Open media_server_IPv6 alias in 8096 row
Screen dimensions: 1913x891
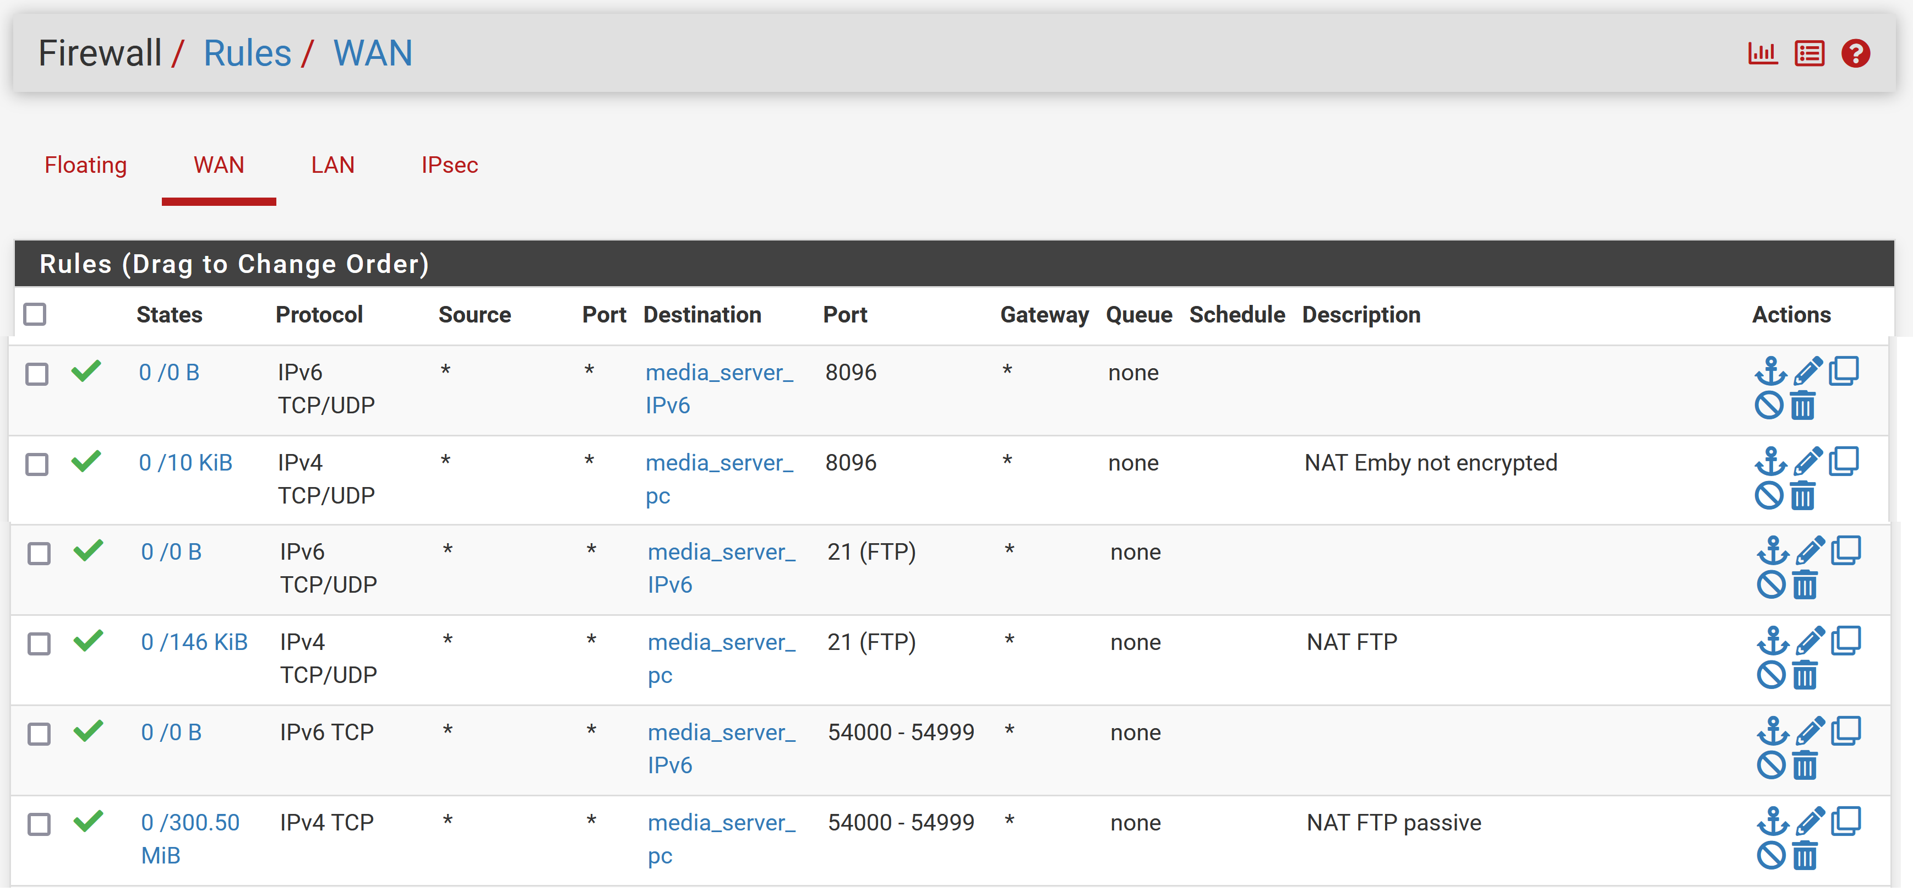tap(720, 389)
